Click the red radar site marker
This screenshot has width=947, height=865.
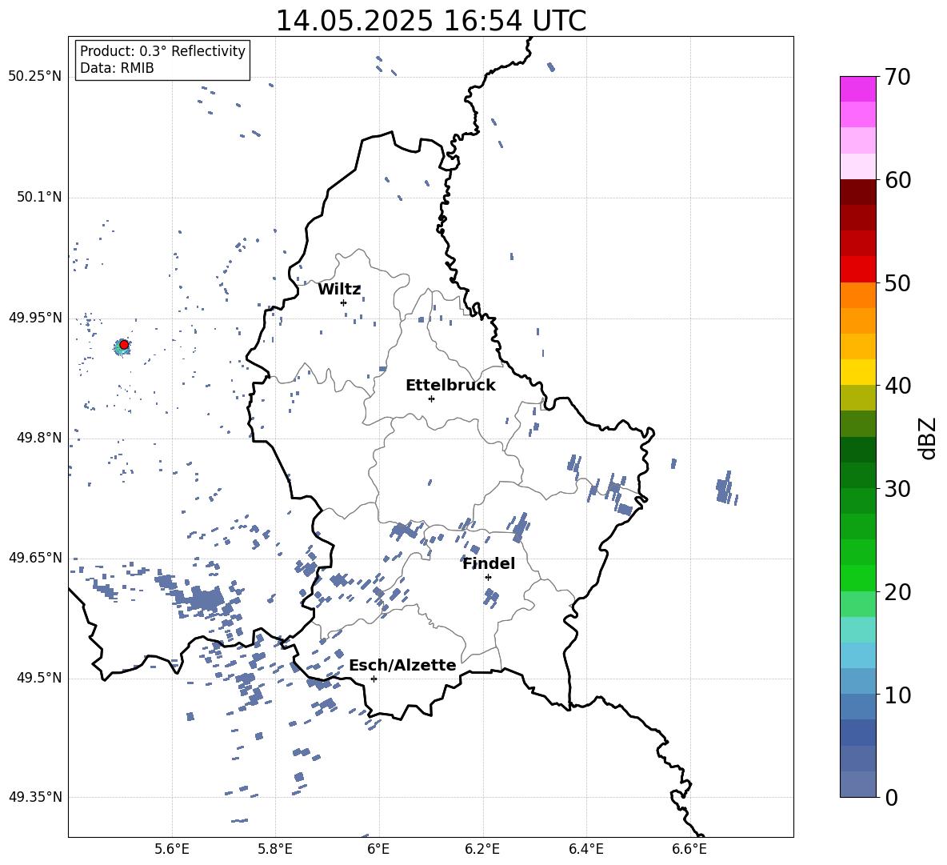coord(124,344)
